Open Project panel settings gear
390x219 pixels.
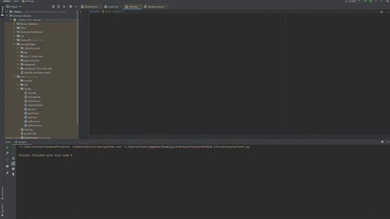71,7
